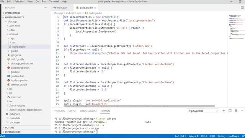The image size is (245, 138).
Task: Change CRLF line ending setting
Action: [x=212, y=136]
